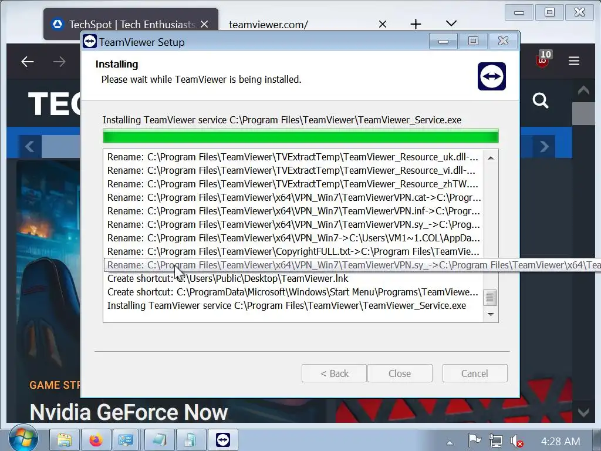Image resolution: width=601 pixels, height=451 pixels.
Task: Select the TeamViewer_Resource_vi.dll rename log line
Action: pos(293,170)
